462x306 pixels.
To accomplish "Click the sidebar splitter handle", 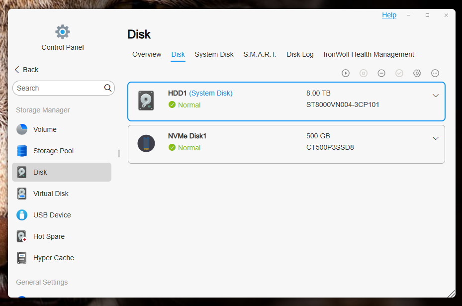I will click(x=119, y=153).
